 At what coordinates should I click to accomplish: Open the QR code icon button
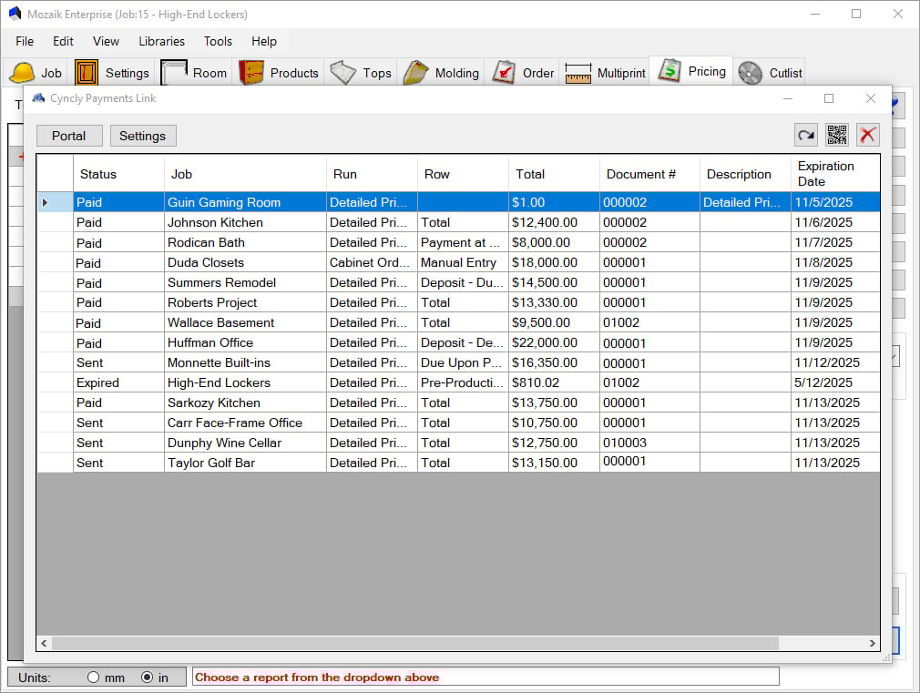point(837,135)
